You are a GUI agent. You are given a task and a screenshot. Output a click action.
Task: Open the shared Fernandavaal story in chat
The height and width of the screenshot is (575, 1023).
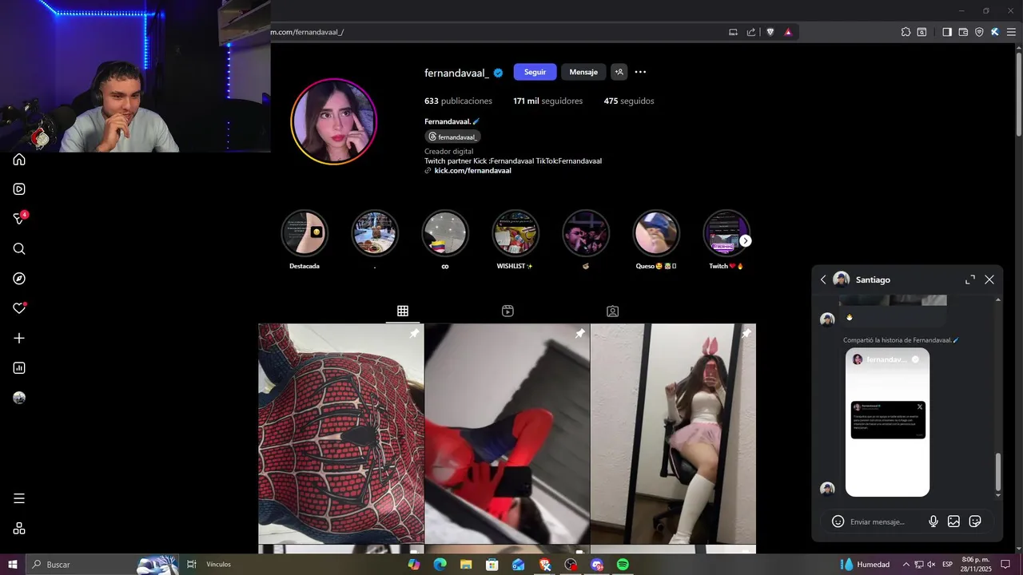coord(887,422)
